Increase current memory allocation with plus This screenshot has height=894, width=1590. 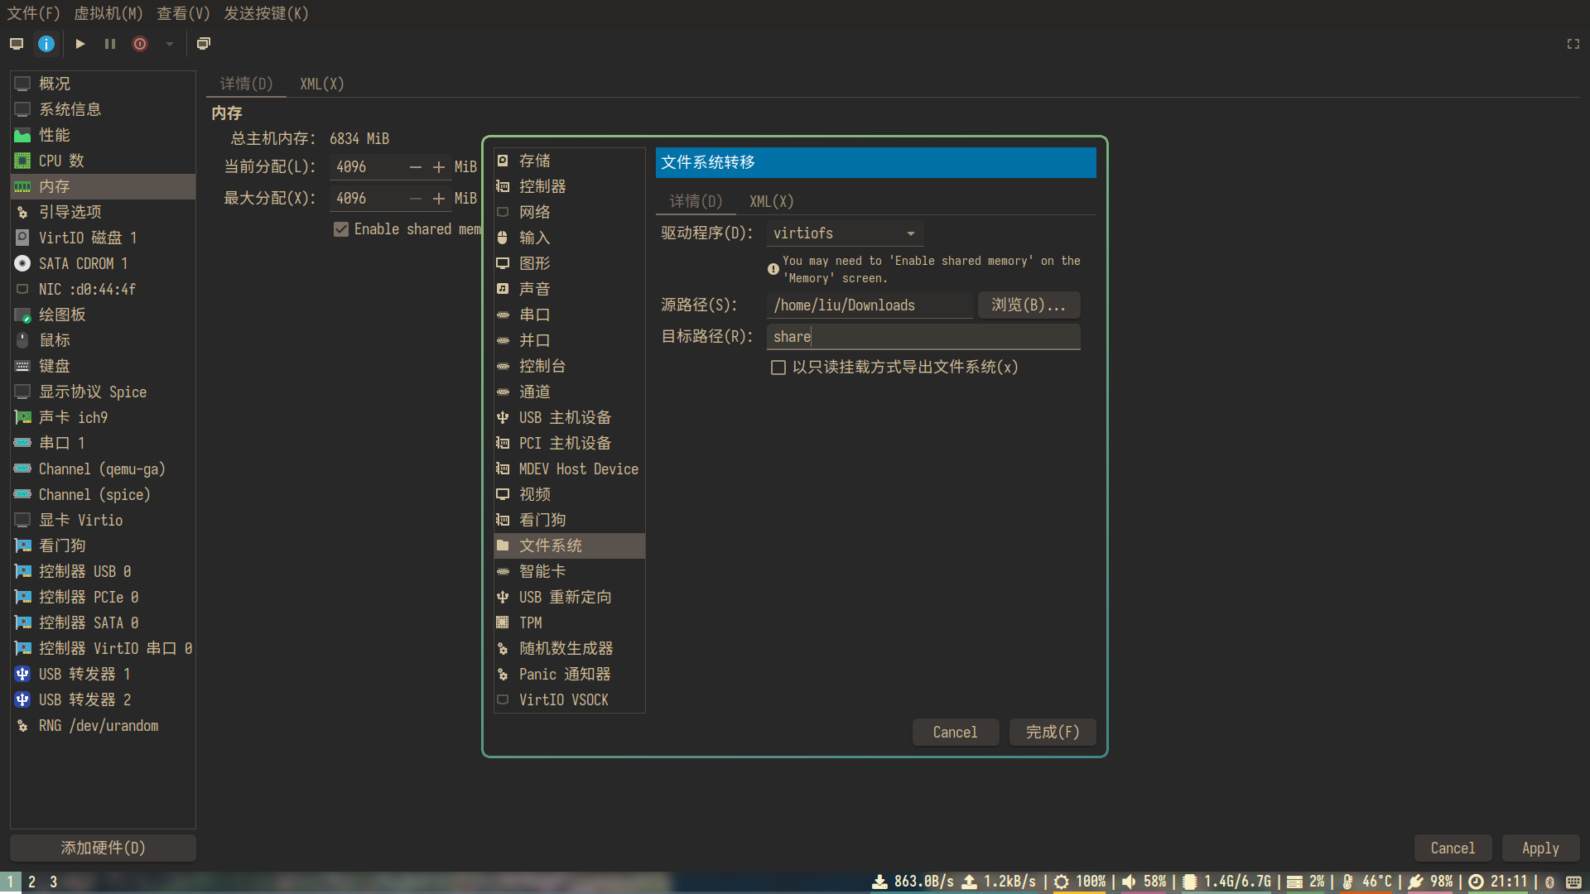click(439, 167)
